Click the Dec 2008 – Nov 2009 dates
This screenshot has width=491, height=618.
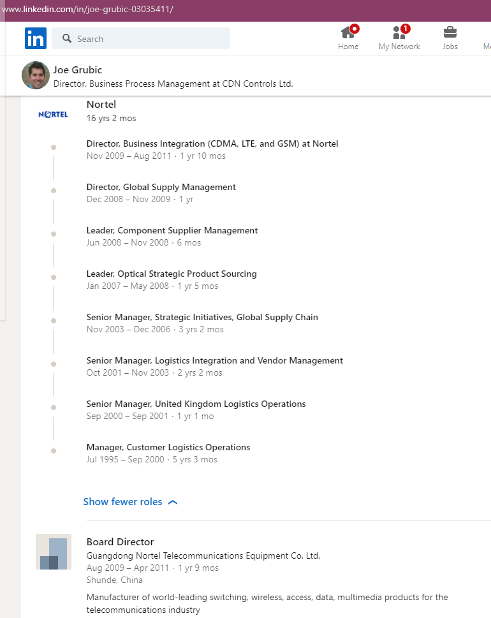[x=128, y=200]
